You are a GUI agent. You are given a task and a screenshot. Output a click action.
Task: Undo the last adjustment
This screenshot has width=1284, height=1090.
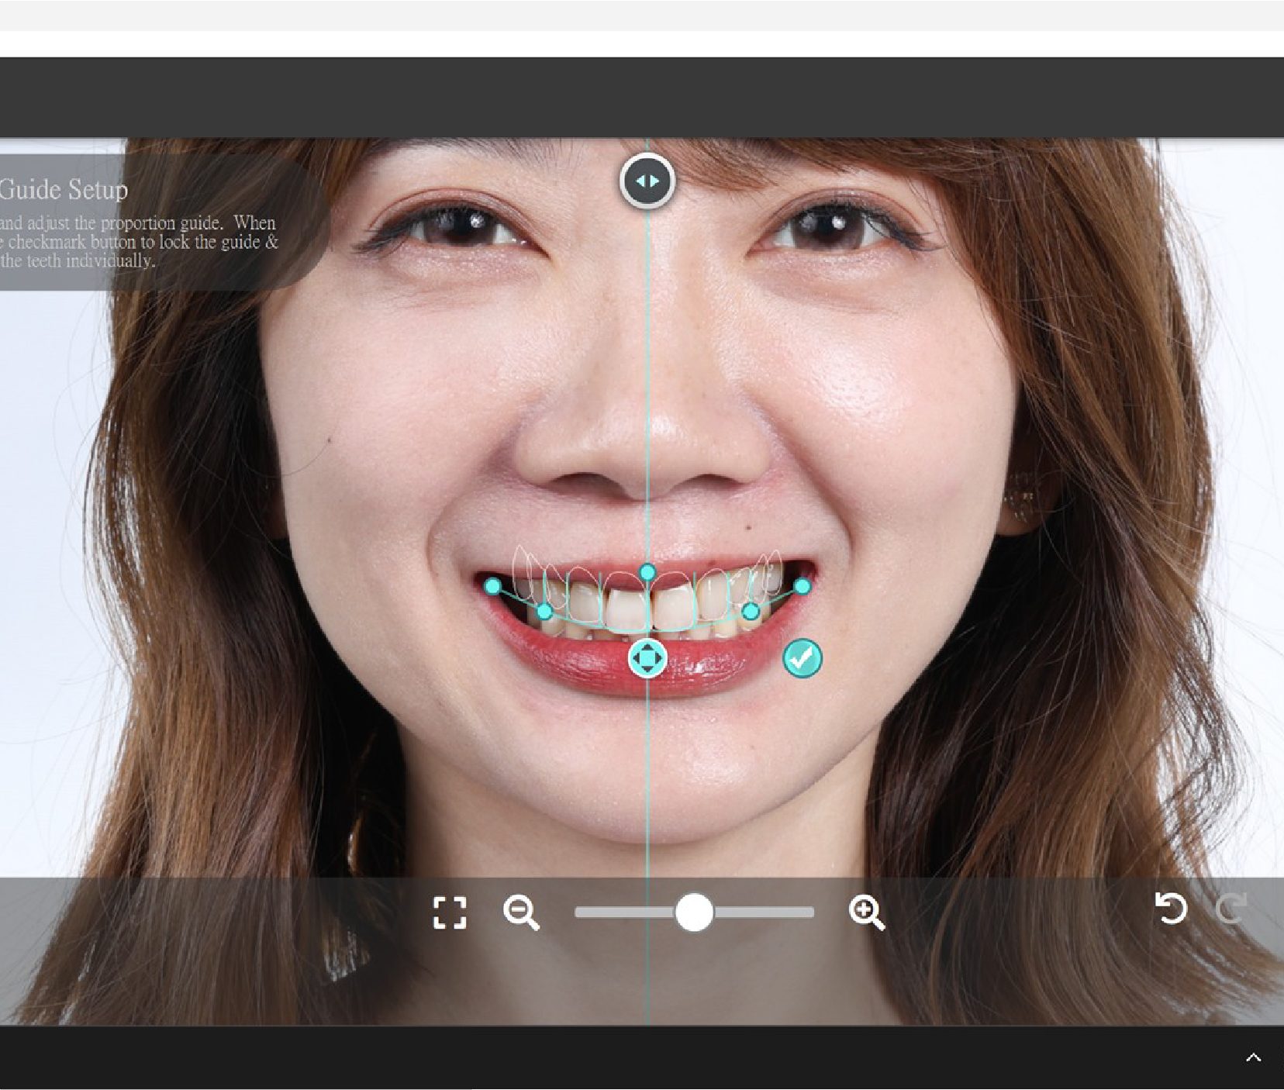[x=1171, y=909]
